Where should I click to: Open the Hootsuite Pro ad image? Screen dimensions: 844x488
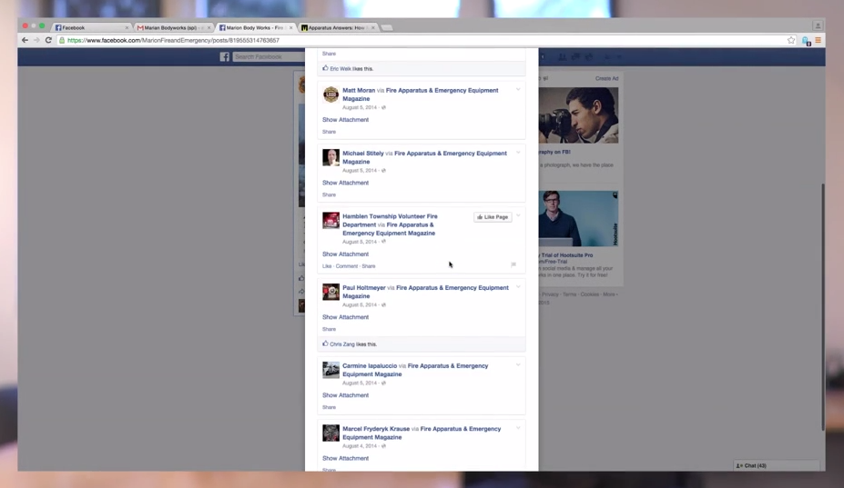tap(579, 219)
